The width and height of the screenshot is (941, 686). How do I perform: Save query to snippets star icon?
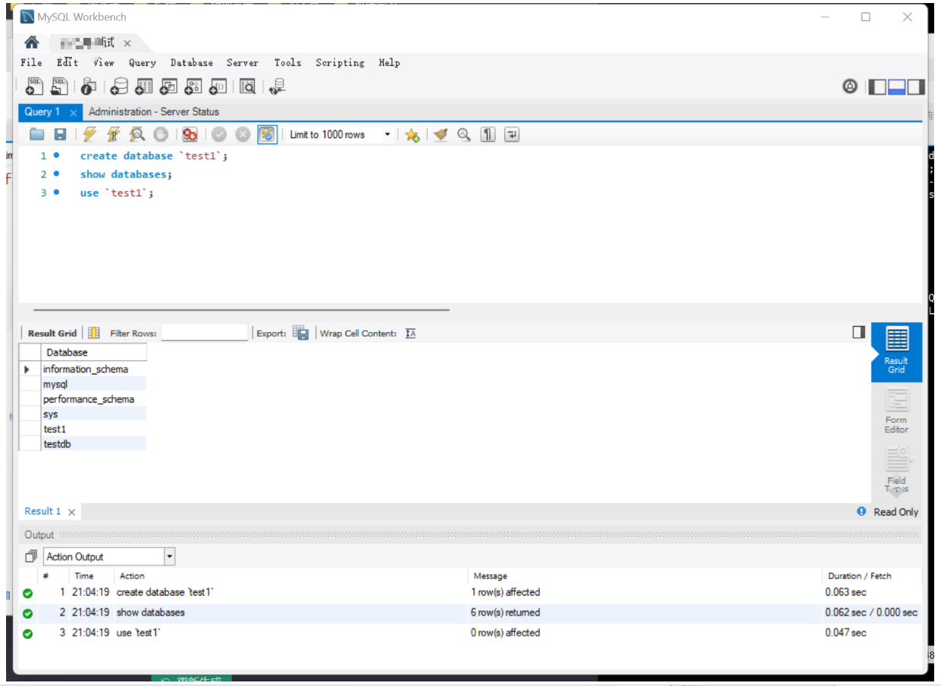point(412,135)
